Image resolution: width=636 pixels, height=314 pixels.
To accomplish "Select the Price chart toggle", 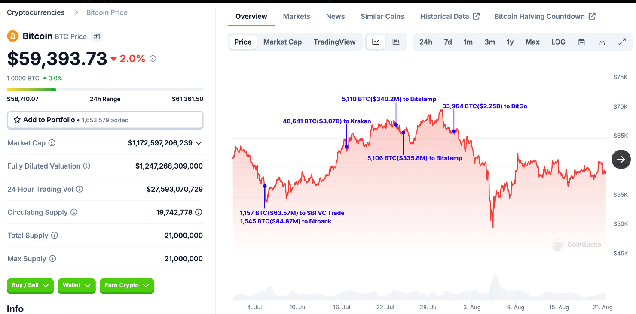I will tap(243, 42).
